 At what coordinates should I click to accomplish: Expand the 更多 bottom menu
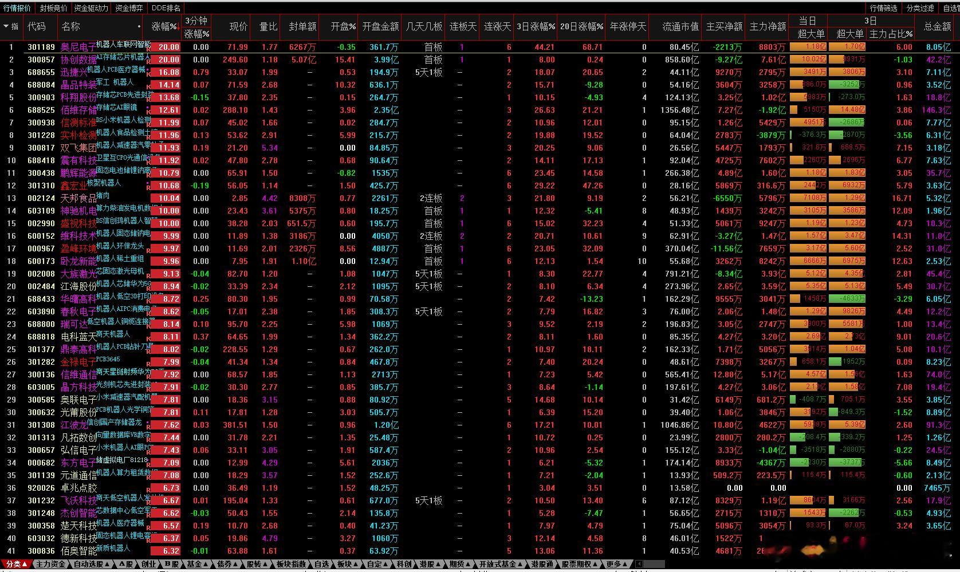pyautogui.click(x=617, y=564)
